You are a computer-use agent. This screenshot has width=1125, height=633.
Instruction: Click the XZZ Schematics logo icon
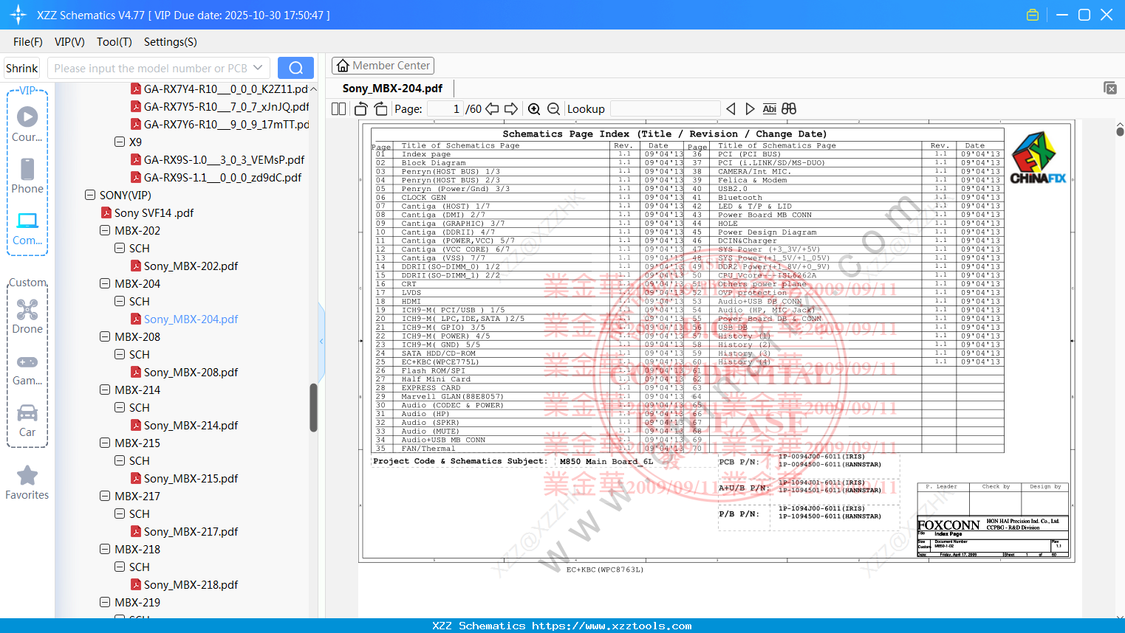point(18,15)
